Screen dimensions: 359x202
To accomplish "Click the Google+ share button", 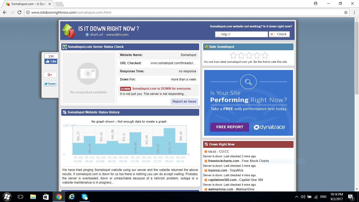I will tap(50, 75).
